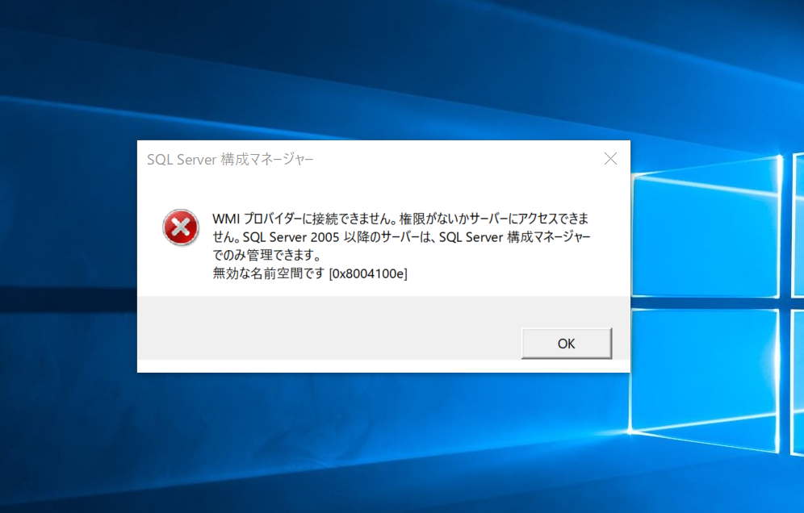This screenshot has width=804, height=513.
Task: Select the error code [0x8004100e] text
Action: (x=368, y=273)
